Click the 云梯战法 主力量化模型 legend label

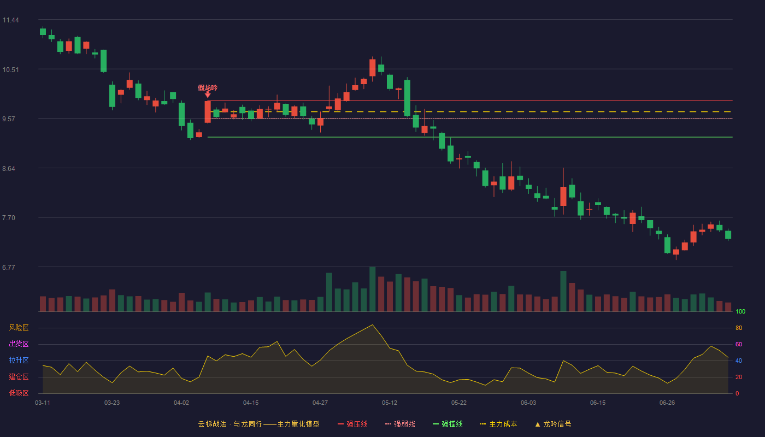pyautogui.click(x=258, y=424)
